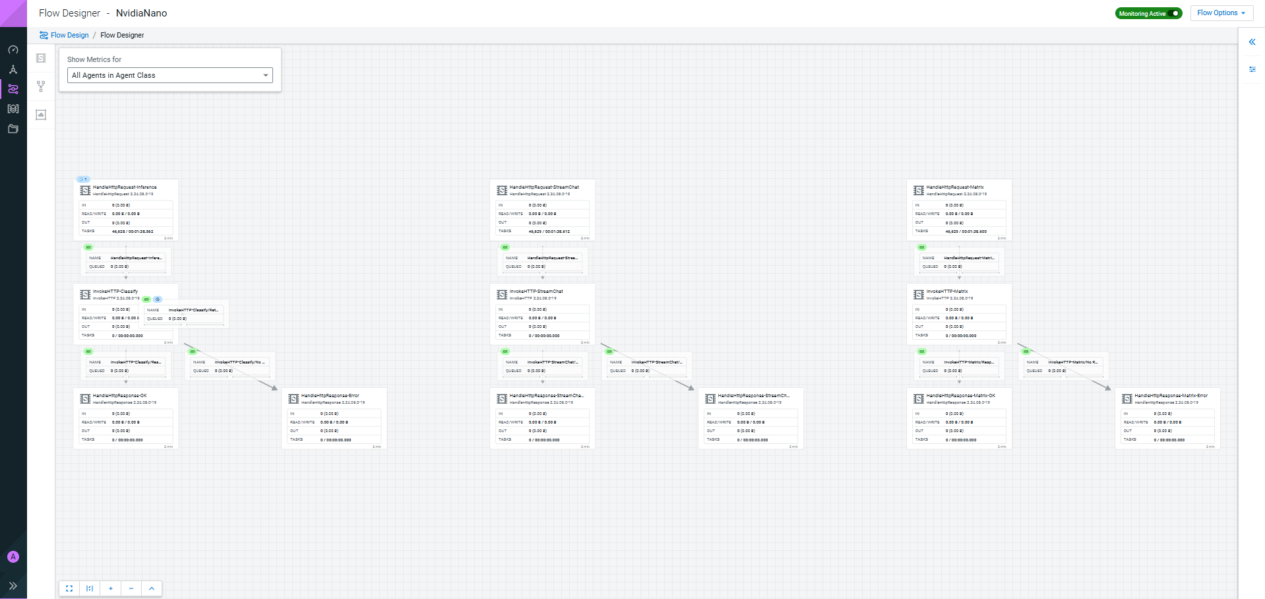Select the InvokeHTTP-StreamChat processor icon
This screenshot has width=1265, height=599.
(502, 295)
